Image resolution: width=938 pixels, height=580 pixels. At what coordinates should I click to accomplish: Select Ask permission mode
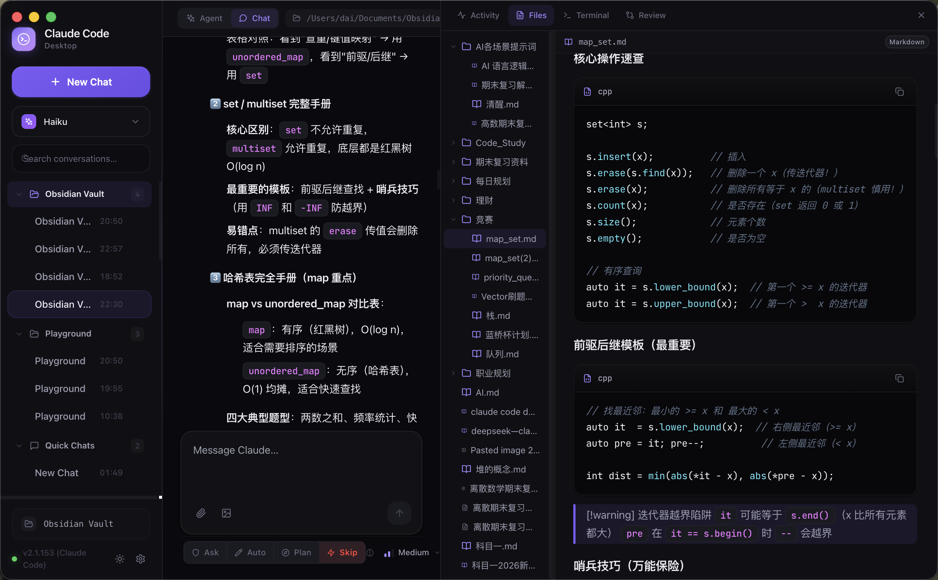[x=205, y=552]
